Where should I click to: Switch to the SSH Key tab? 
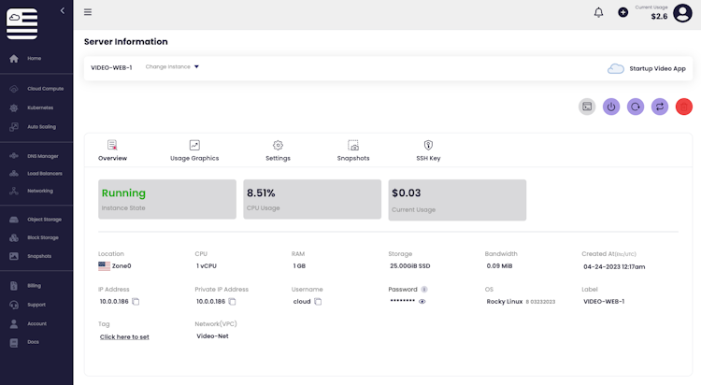coord(428,150)
